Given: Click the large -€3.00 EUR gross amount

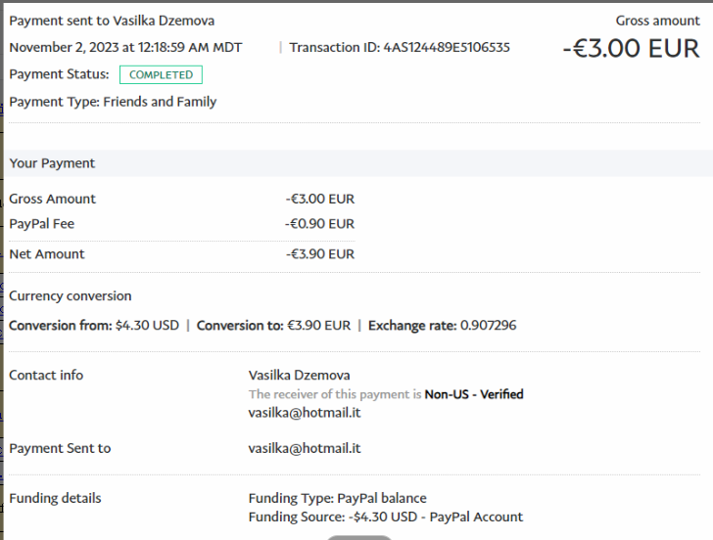Looking at the screenshot, I should click(x=631, y=49).
